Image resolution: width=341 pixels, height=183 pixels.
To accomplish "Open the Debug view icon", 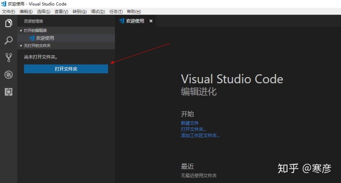I will click(9, 75).
